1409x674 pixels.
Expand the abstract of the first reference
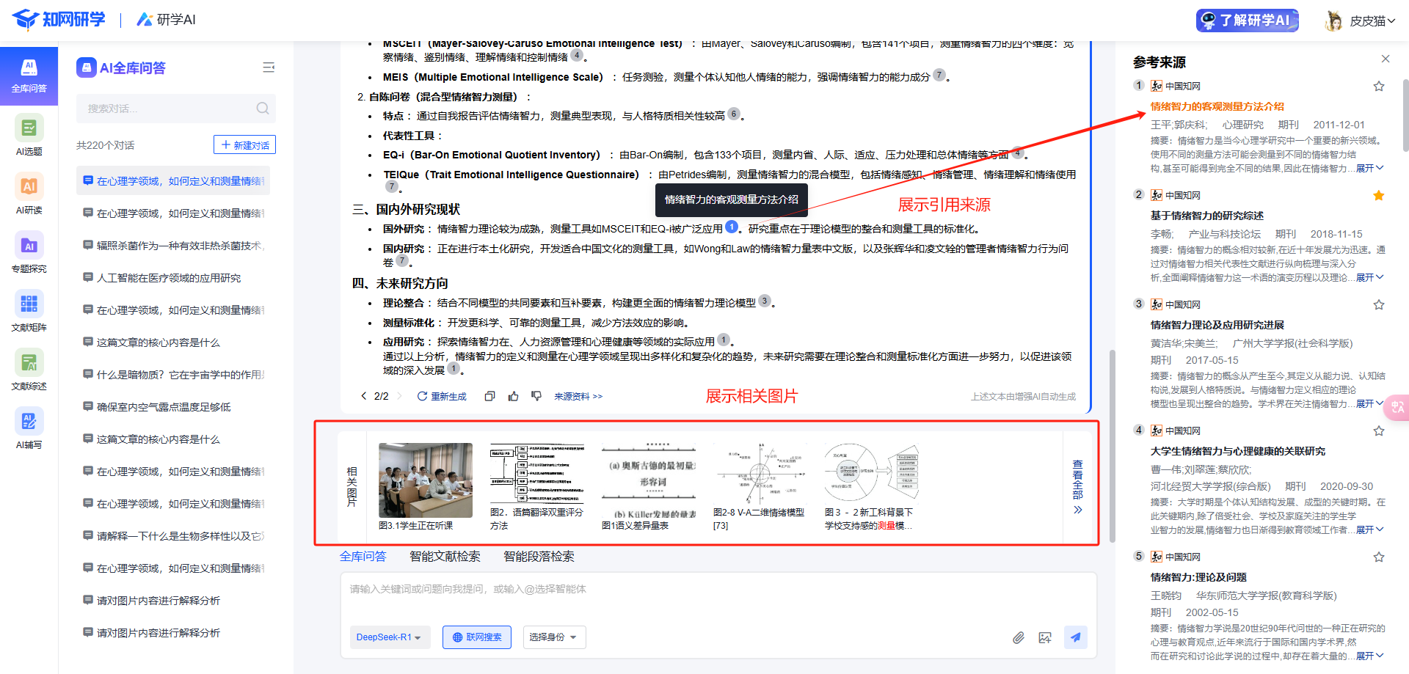tap(1369, 169)
